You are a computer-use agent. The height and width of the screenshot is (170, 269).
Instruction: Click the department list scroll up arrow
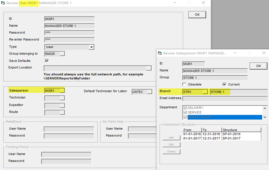tap(265, 108)
